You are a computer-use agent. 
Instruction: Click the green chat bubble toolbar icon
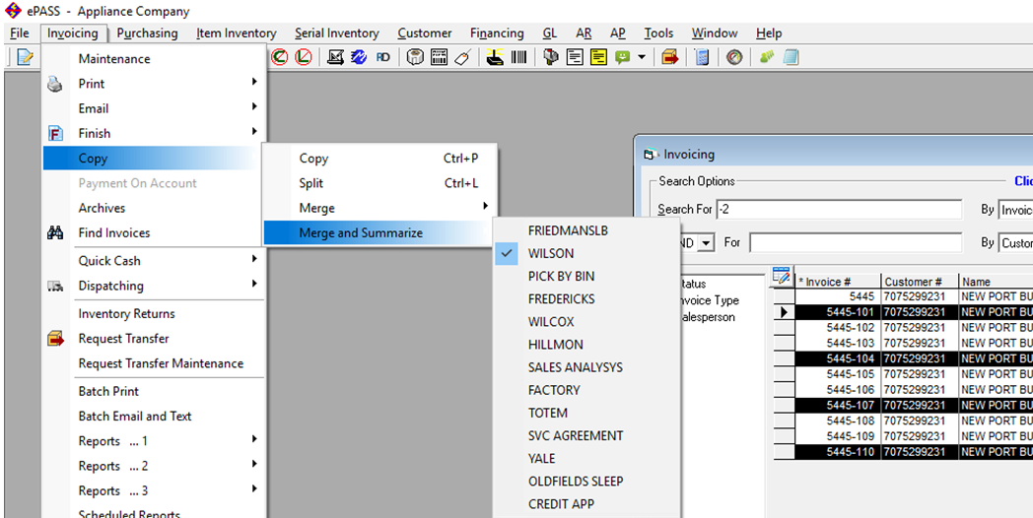pos(622,57)
